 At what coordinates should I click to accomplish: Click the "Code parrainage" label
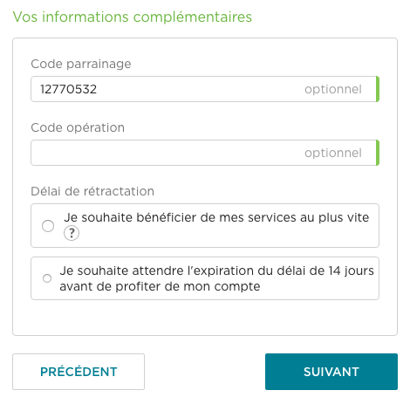(81, 64)
